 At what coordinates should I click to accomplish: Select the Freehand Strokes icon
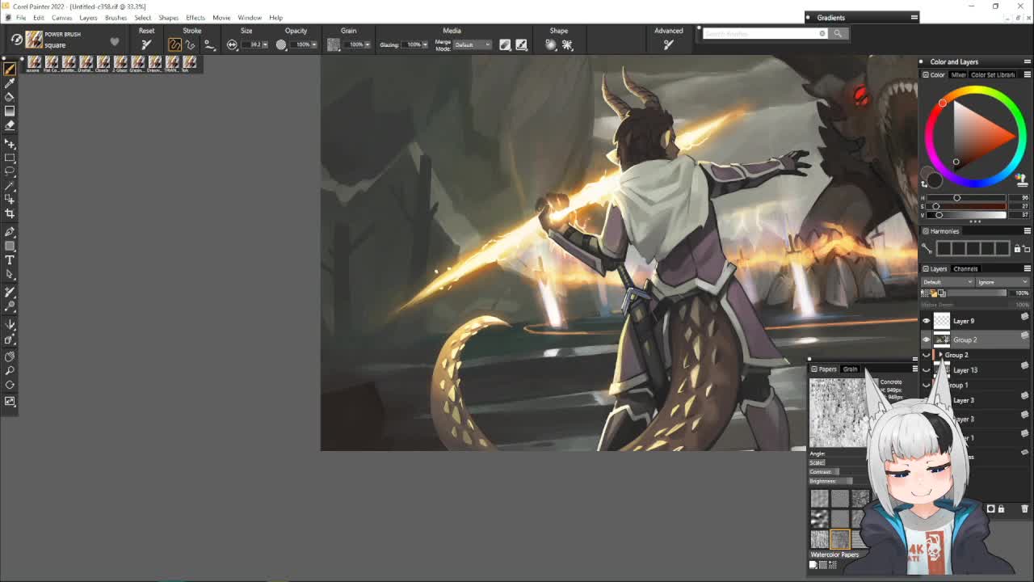pos(174,45)
